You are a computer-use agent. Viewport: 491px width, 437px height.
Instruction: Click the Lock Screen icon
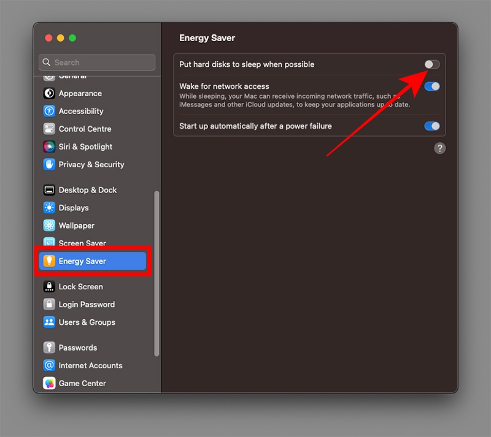49,287
